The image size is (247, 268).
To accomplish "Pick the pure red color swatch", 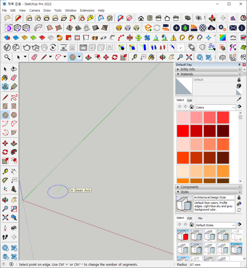I will tap(183, 131).
